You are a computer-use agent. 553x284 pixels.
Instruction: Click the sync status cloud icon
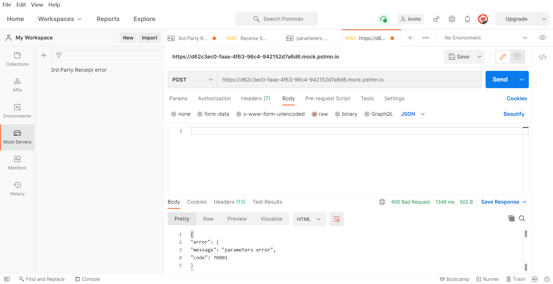(383, 19)
